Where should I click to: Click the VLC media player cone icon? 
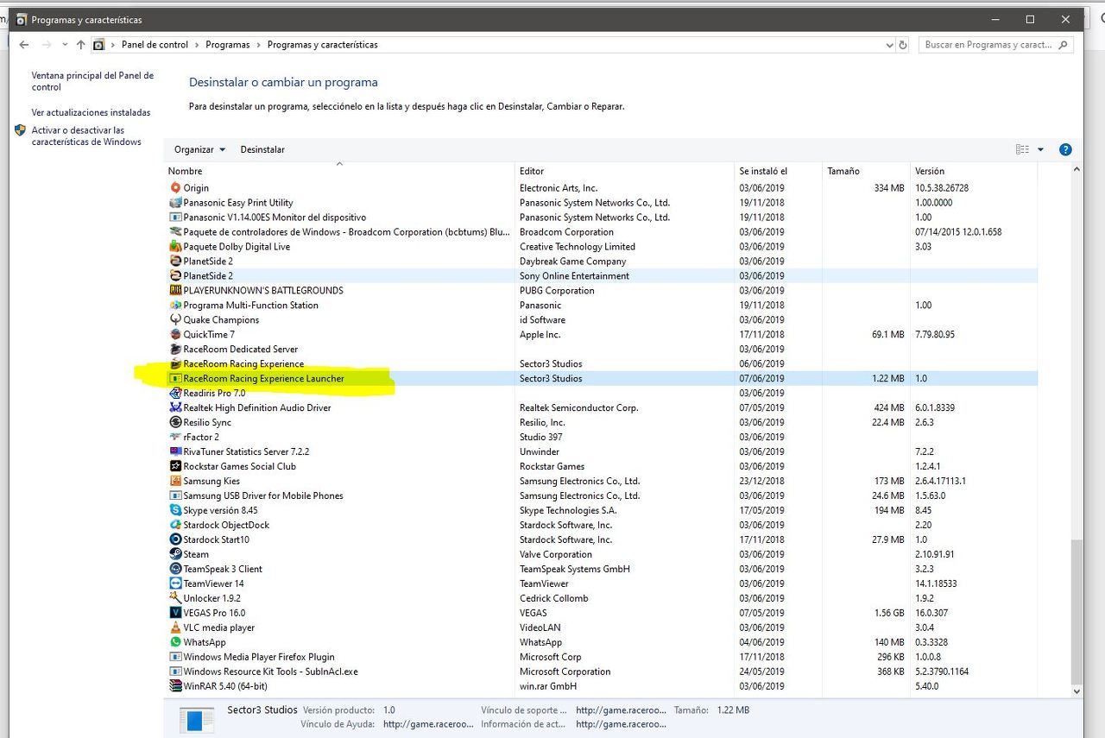point(176,628)
